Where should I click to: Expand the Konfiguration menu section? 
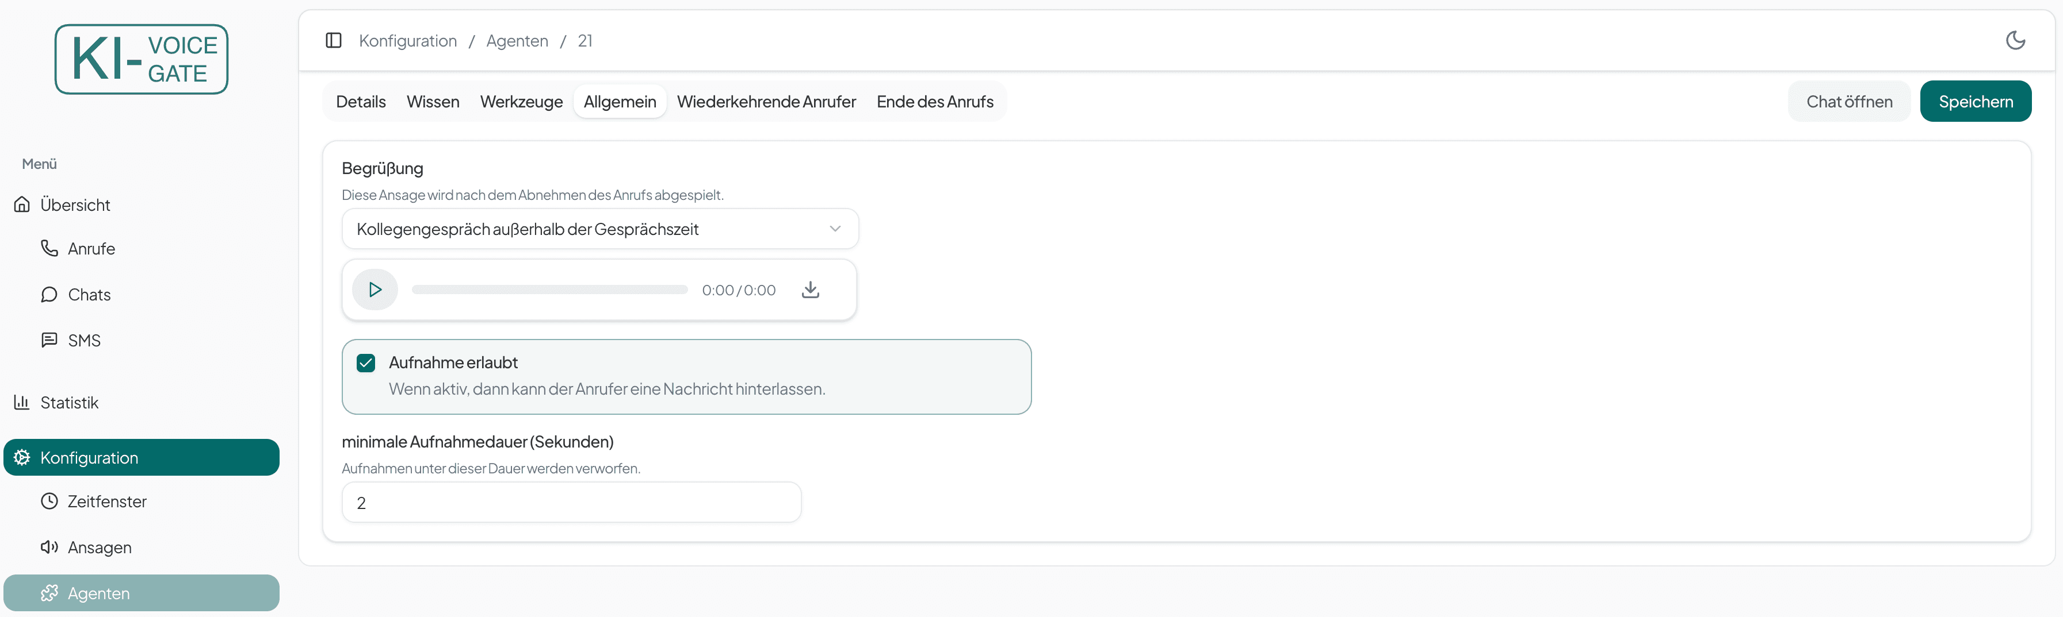pyautogui.click(x=89, y=457)
